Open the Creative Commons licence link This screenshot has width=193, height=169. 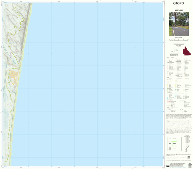178,167
